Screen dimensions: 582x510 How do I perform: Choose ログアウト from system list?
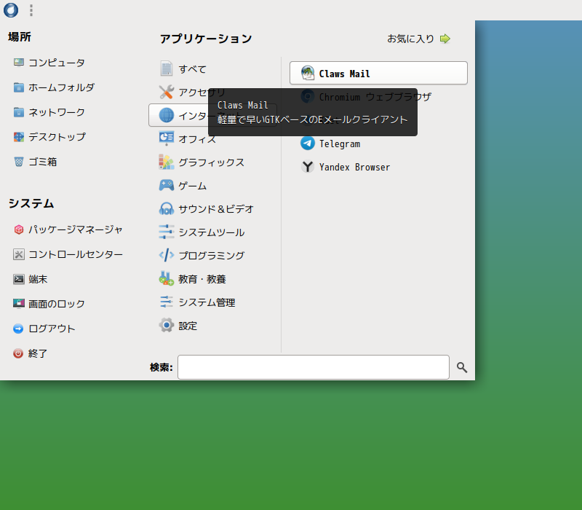[x=44, y=329]
